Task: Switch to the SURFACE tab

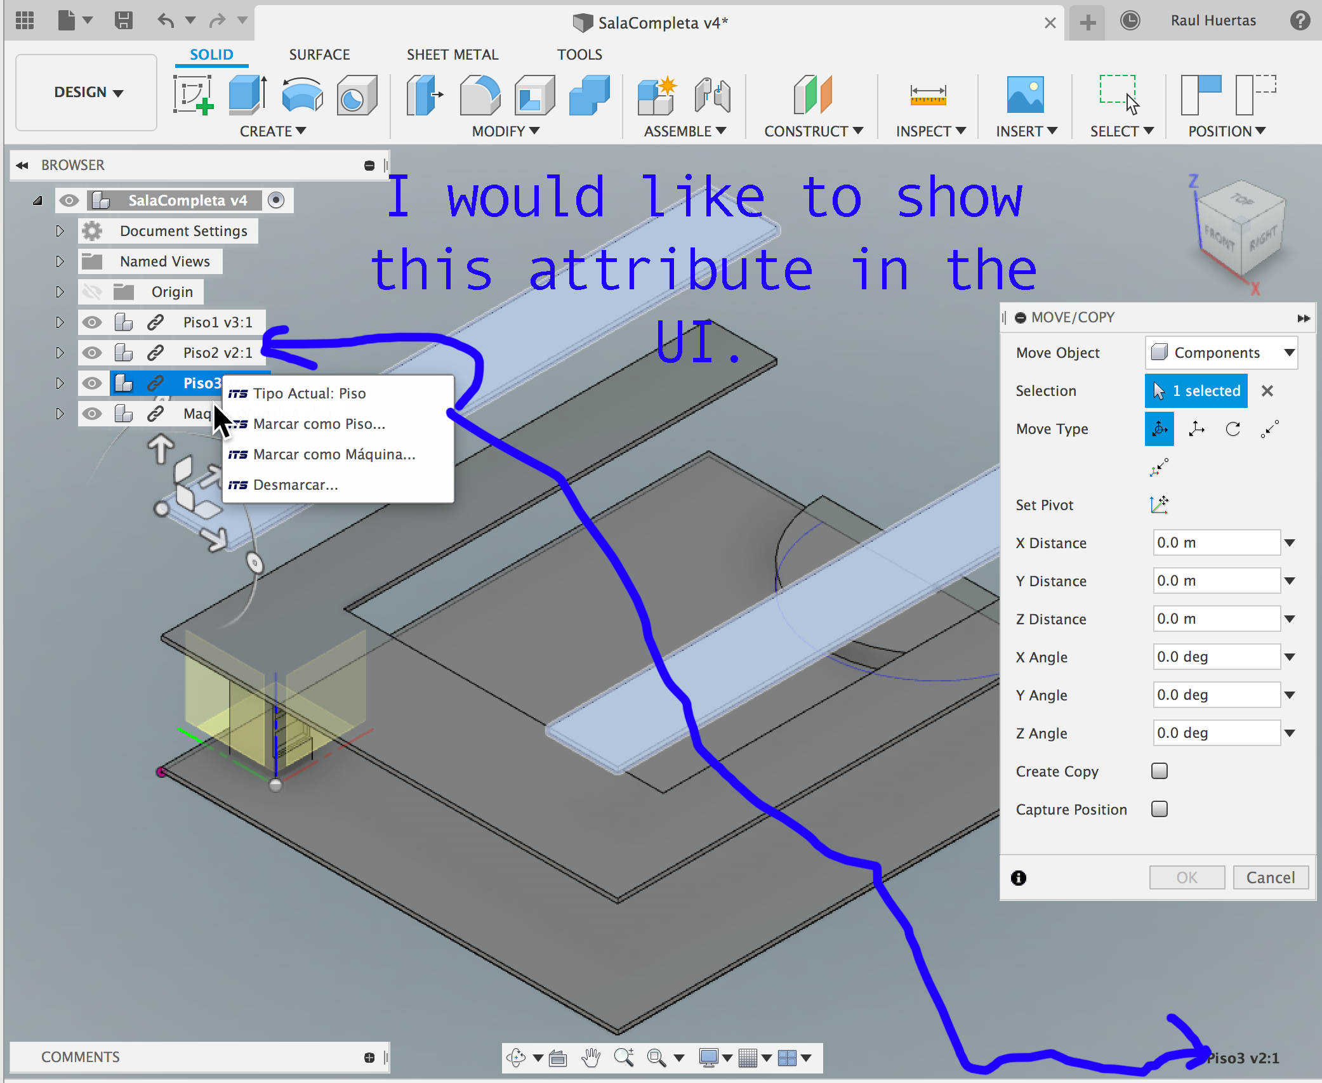Action: pyautogui.click(x=319, y=55)
